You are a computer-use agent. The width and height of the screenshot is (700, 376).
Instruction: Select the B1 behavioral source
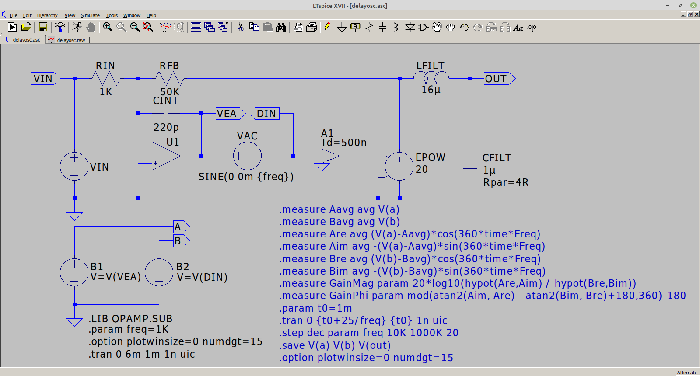[74, 272]
